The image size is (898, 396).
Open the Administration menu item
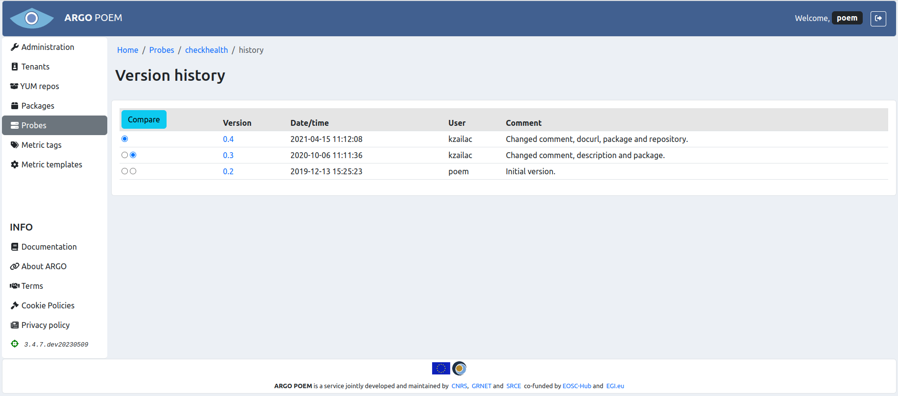(55, 47)
